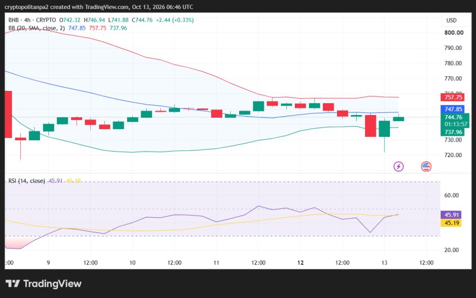The image size is (476, 298).
Task: Click the 01:13:57 candle countdown timer
Action: coord(456,124)
